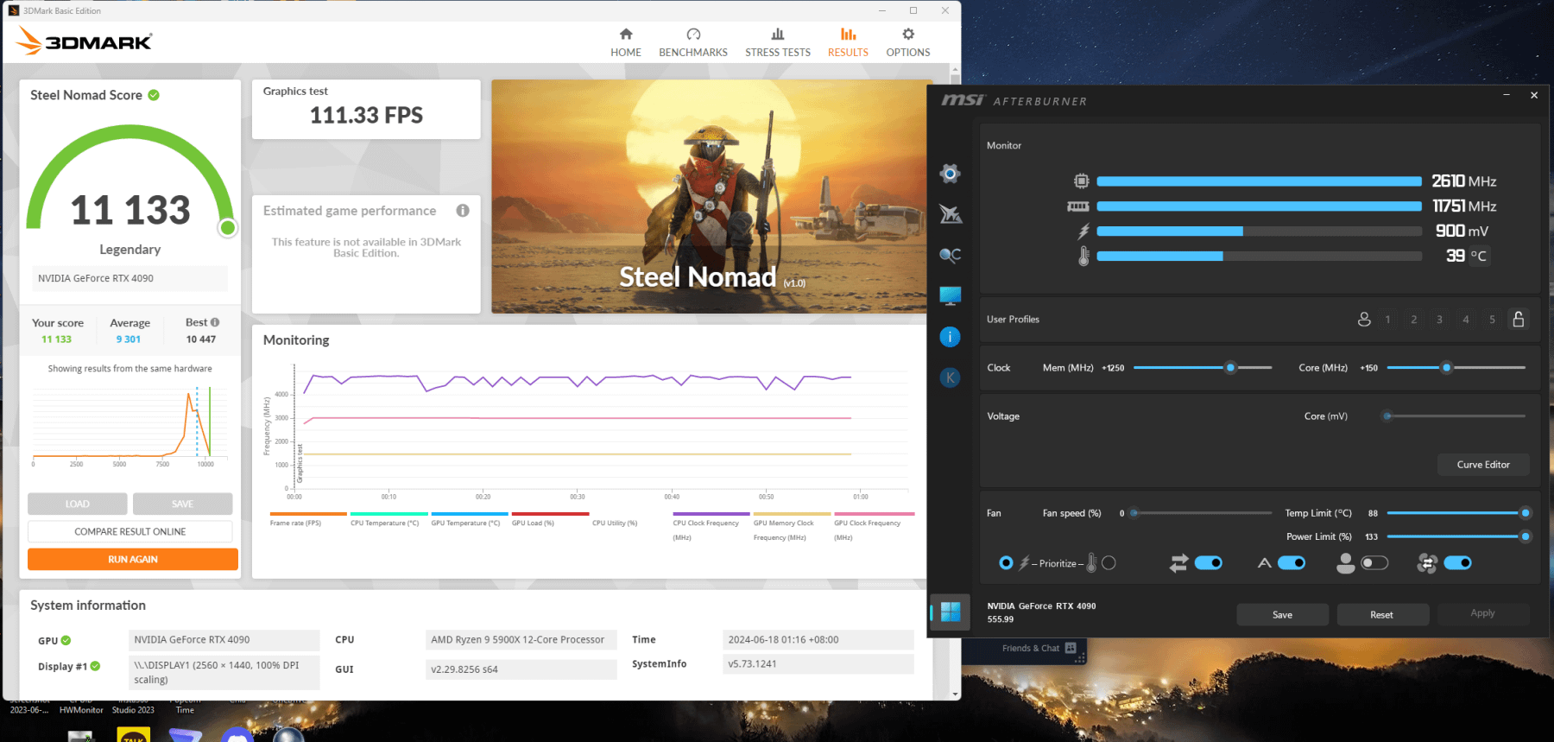Open the STRESS TESTS tab

[778, 41]
